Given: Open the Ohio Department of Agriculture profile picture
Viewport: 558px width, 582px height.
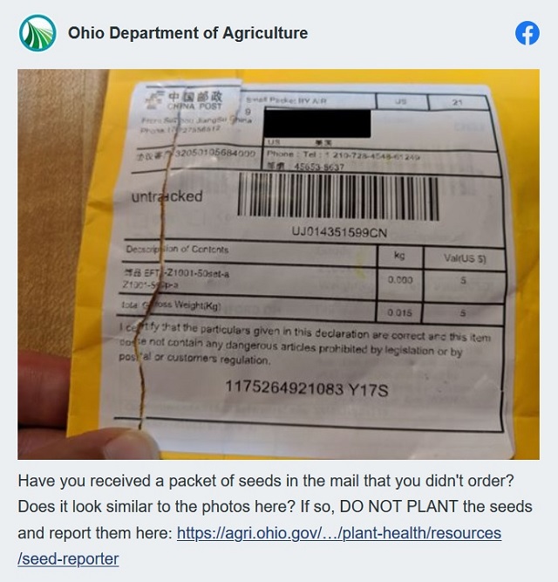Looking at the screenshot, I should pyautogui.click(x=37, y=32).
